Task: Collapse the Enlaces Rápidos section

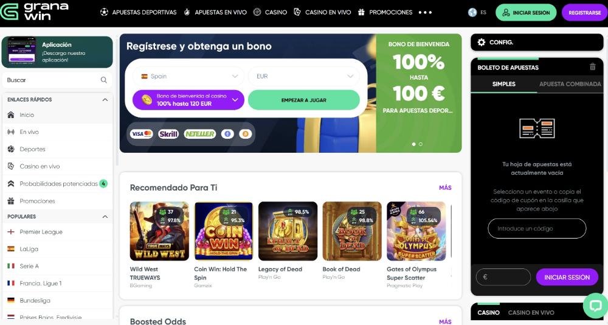Action: [x=105, y=100]
